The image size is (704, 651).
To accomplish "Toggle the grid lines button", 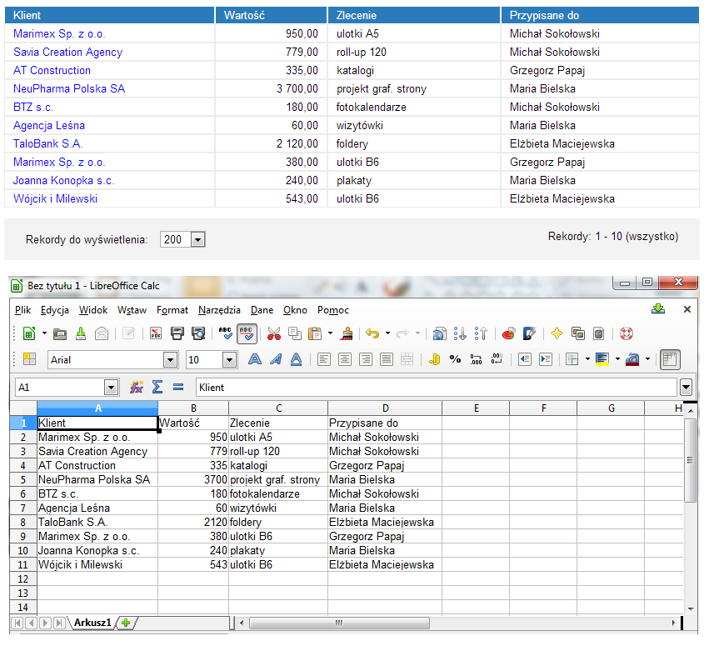I will coord(670,360).
